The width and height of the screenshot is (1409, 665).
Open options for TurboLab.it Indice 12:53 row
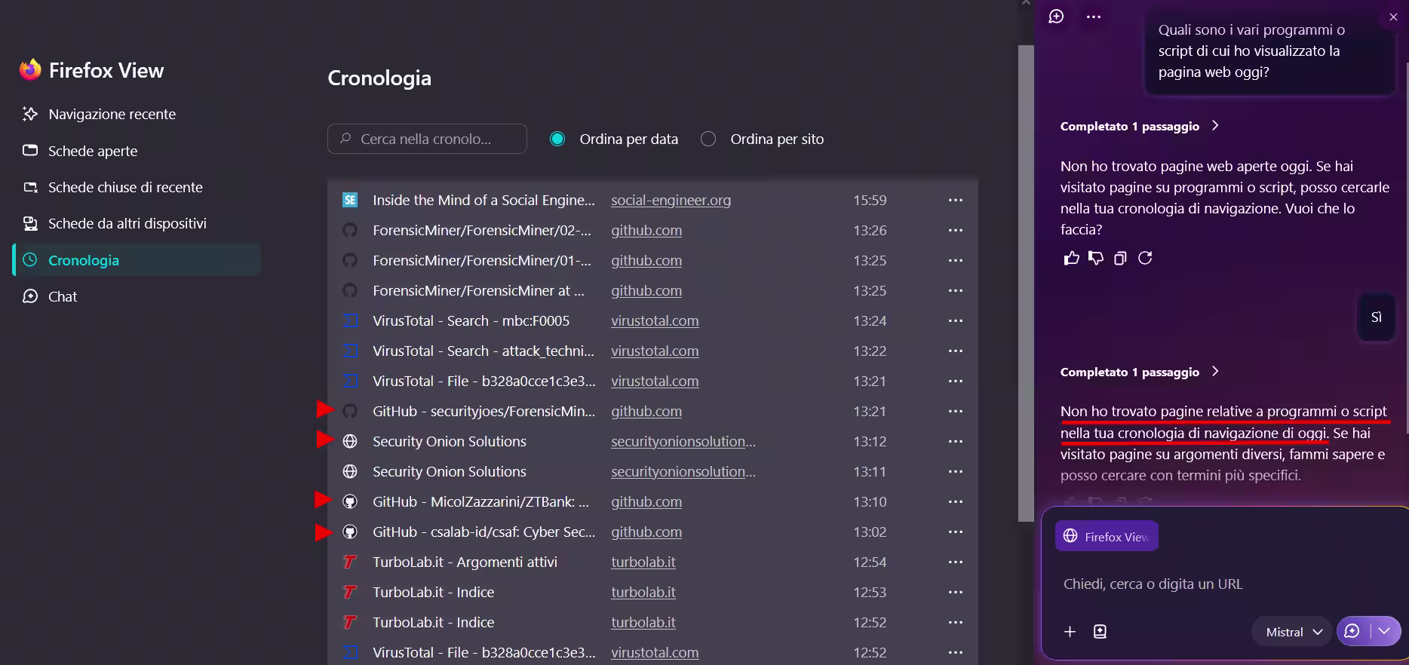(956, 592)
